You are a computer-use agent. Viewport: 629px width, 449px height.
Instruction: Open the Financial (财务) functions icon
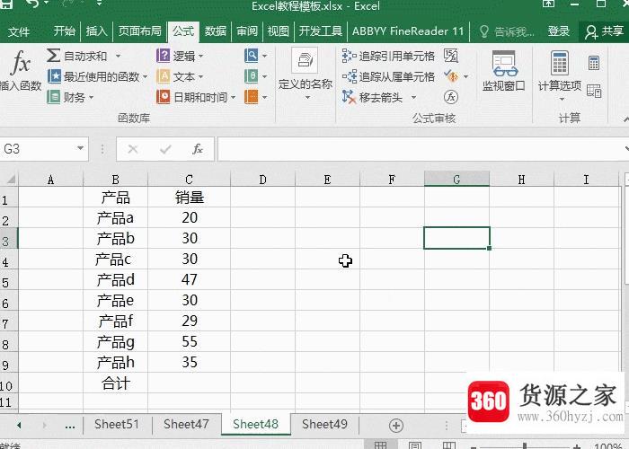coord(53,97)
